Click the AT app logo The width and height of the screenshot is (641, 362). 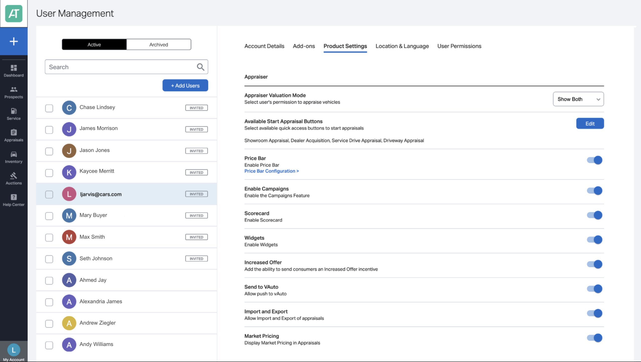pos(14,14)
